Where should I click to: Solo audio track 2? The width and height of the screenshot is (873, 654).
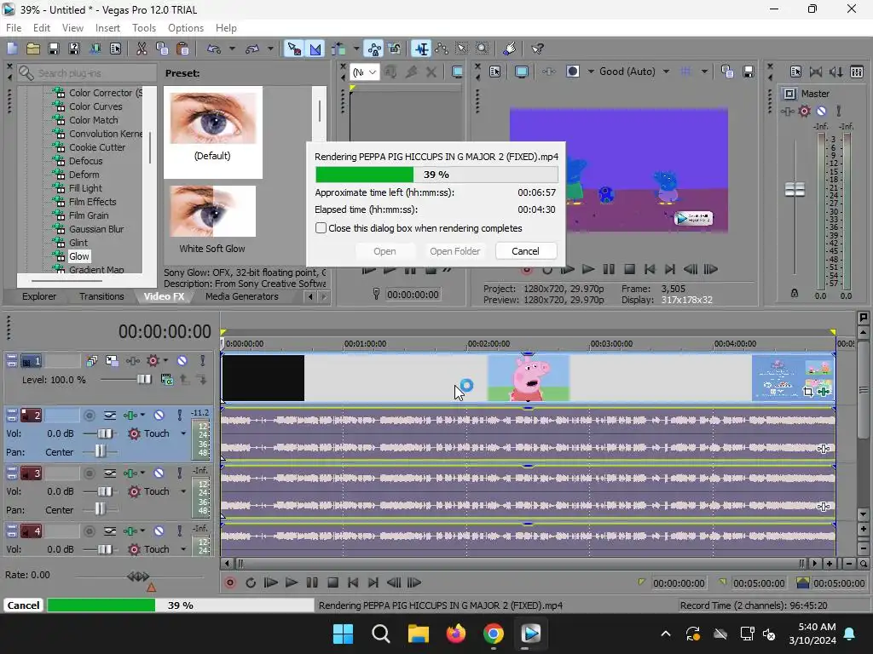(x=179, y=416)
